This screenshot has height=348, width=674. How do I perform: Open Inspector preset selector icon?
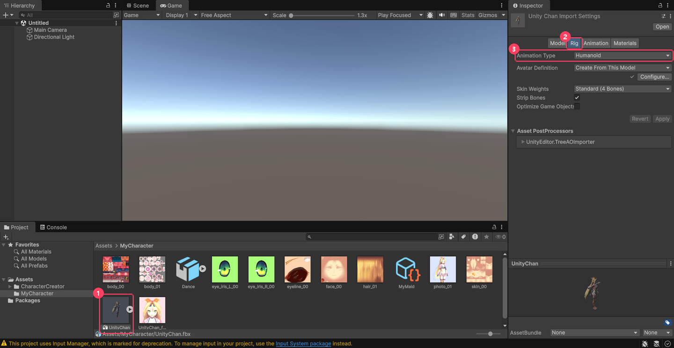pos(664,16)
